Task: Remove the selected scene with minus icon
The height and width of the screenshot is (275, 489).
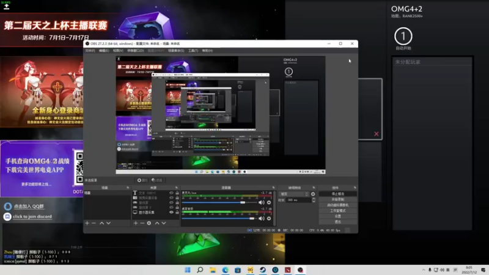Action: (x=94, y=223)
